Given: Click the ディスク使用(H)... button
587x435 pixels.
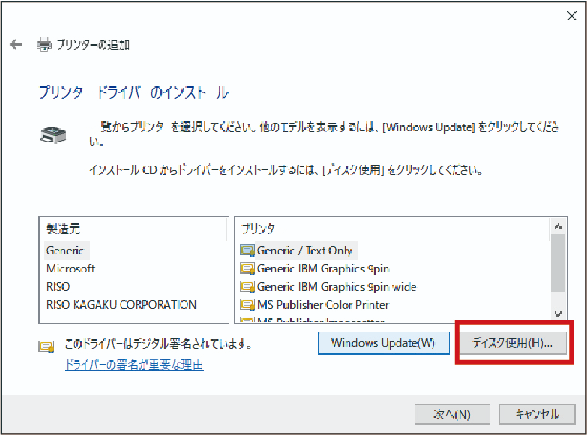Looking at the screenshot, I should point(513,343).
